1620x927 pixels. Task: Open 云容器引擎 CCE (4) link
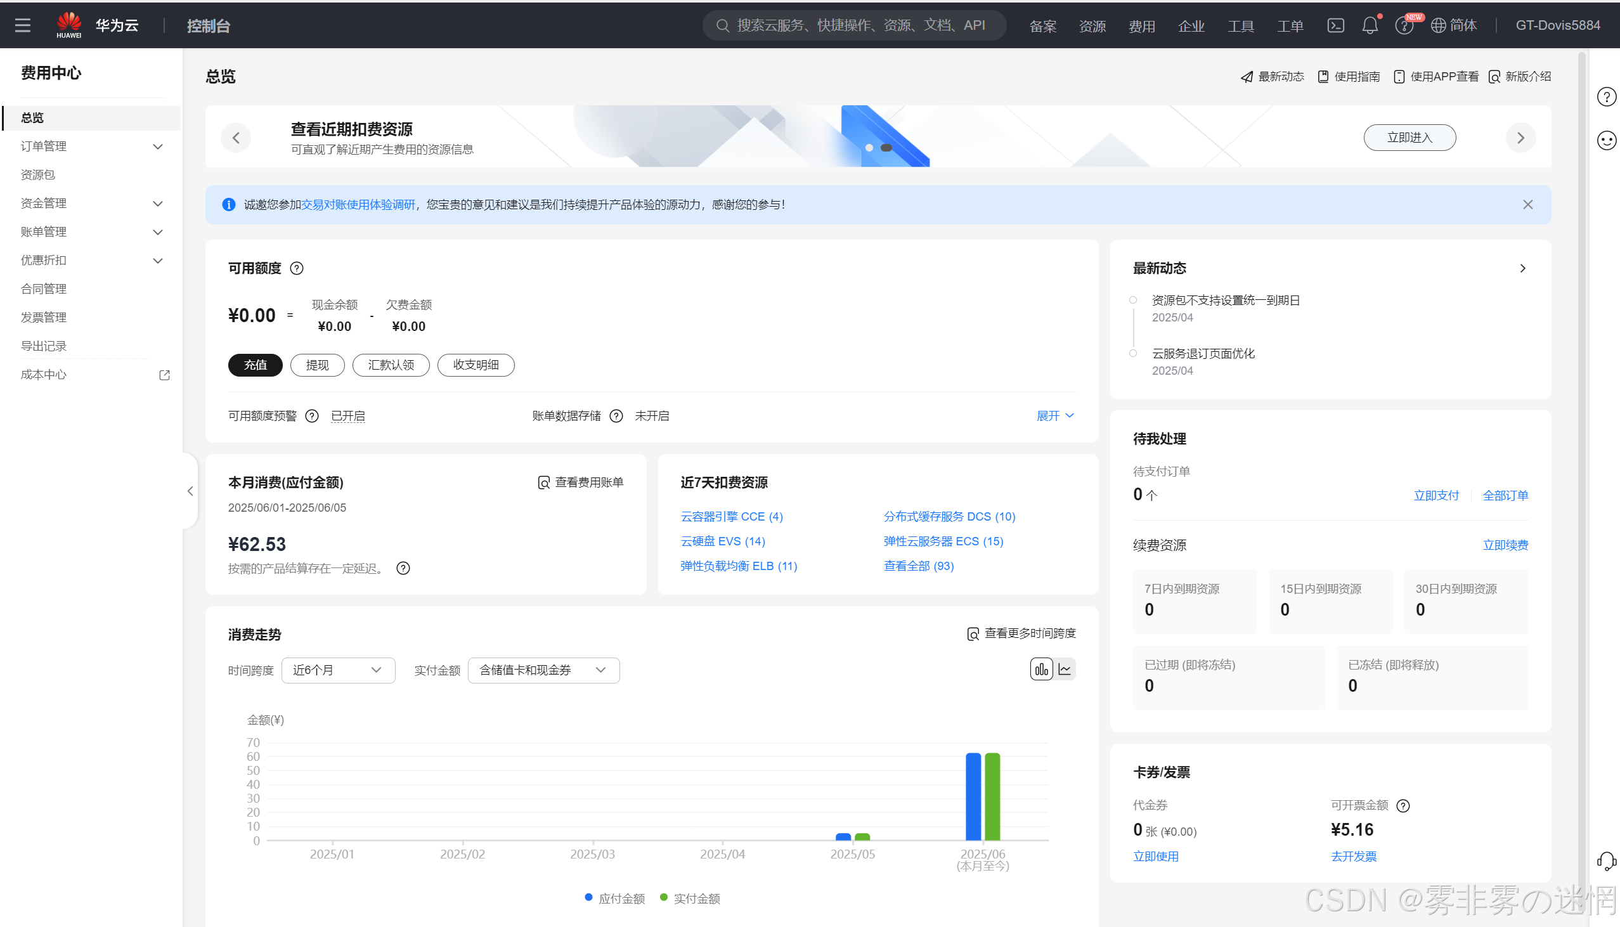pyautogui.click(x=732, y=516)
